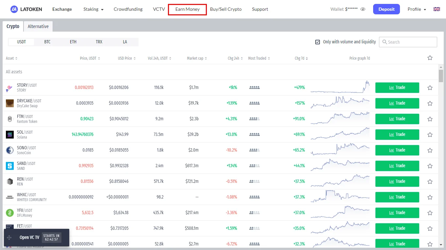Click the Fantom Token coin icon

point(10,119)
